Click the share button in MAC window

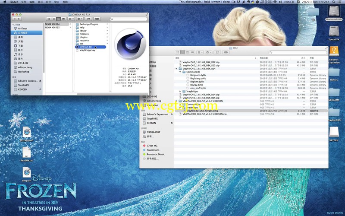[x=217, y=52]
